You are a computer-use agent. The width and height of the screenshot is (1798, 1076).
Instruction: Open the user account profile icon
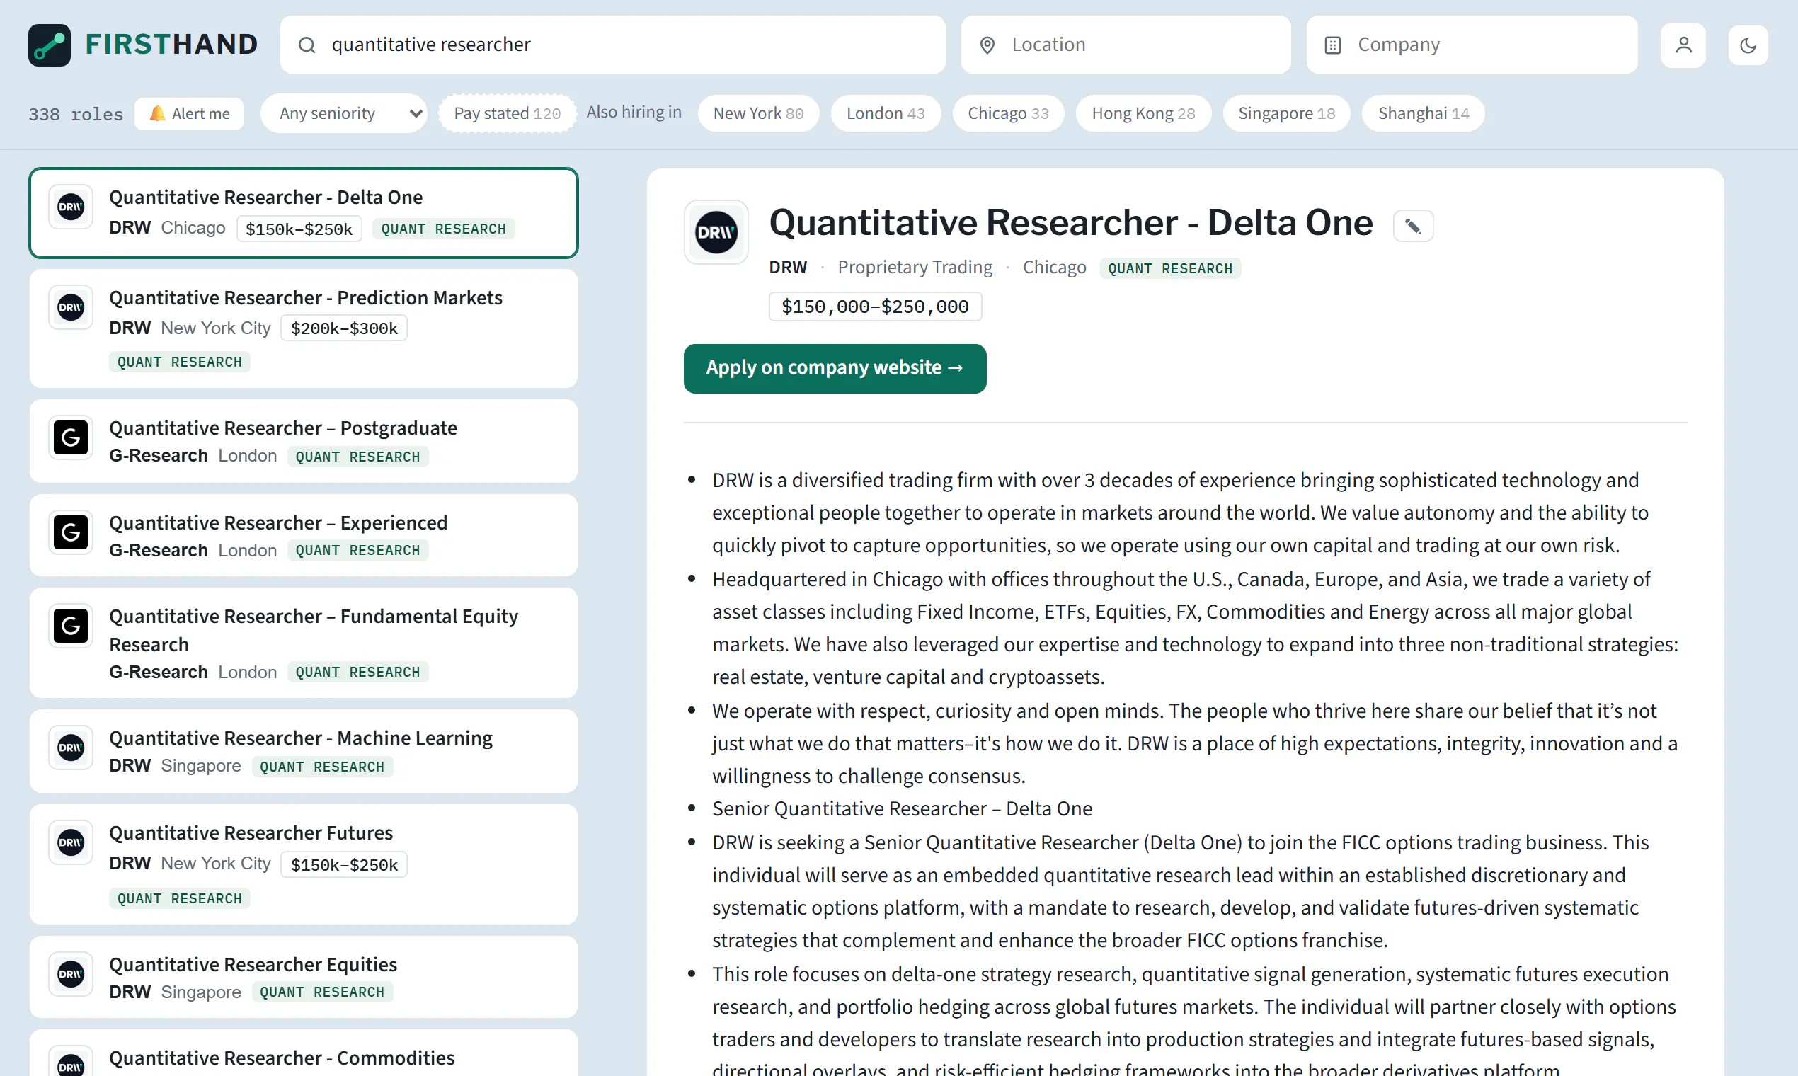1683,45
